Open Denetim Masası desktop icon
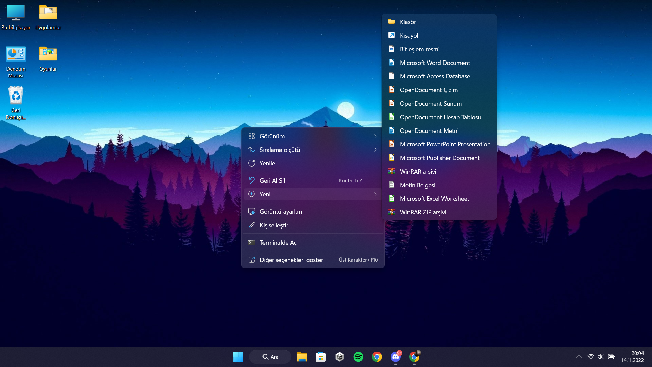The width and height of the screenshot is (652, 367). pyautogui.click(x=16, y=54)
